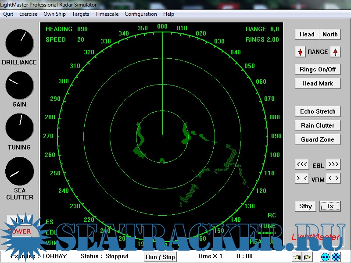351x263 pixels.
Task: Toggle the Head Mark display
Action: click(318, 83)
